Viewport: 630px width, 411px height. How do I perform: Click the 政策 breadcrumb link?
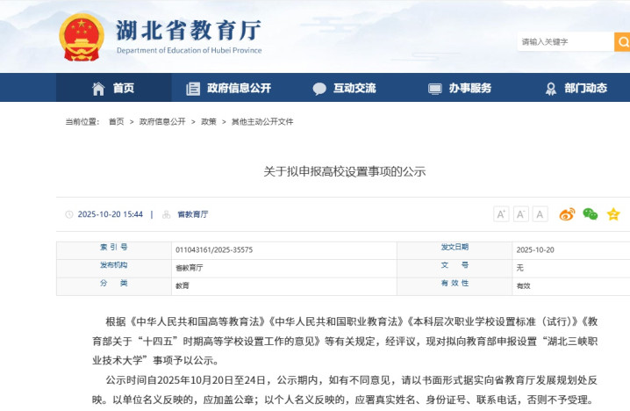pos(209,122)
